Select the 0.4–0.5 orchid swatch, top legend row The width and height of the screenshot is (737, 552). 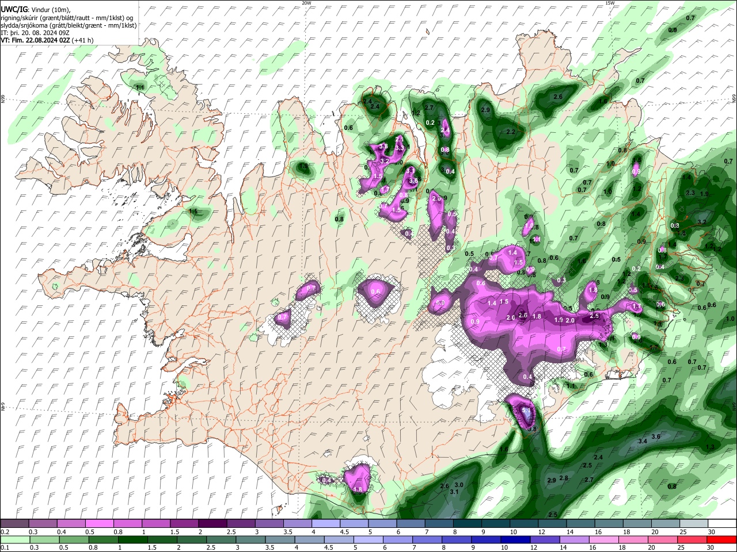(71, 524)
